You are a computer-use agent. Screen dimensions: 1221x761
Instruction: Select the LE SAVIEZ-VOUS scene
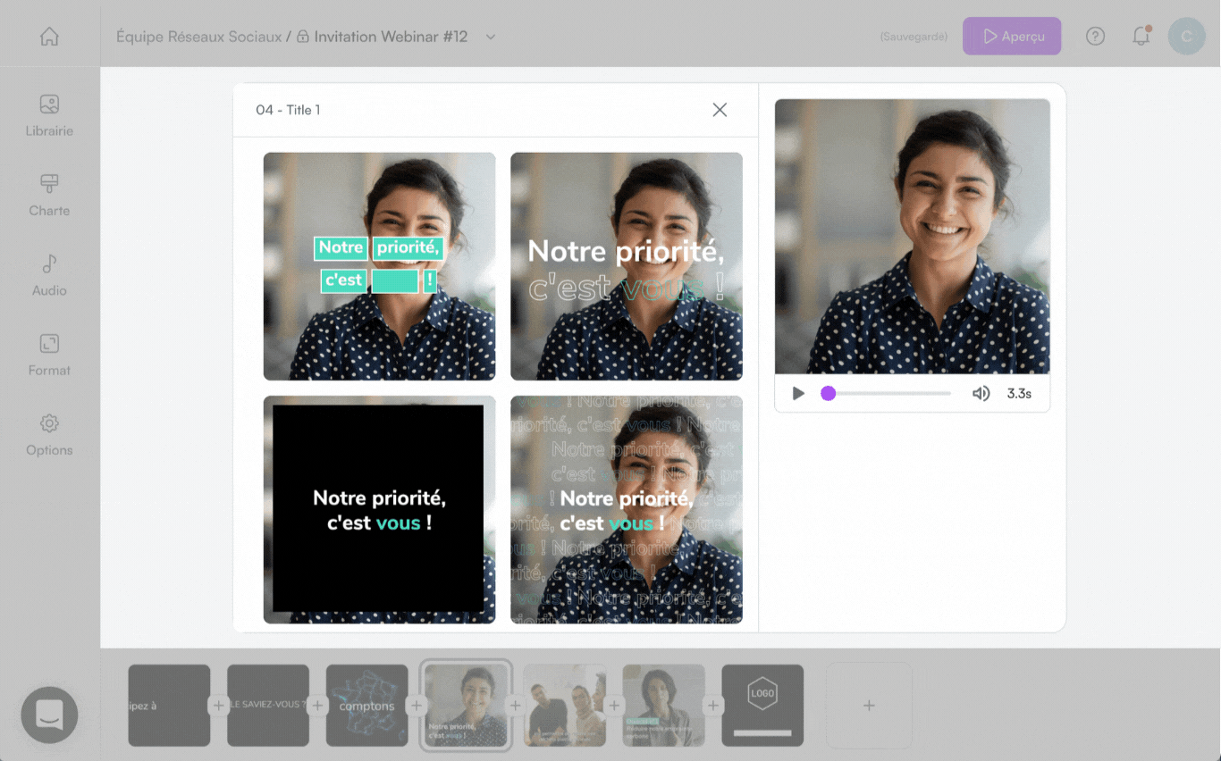(x=268, y=706)
